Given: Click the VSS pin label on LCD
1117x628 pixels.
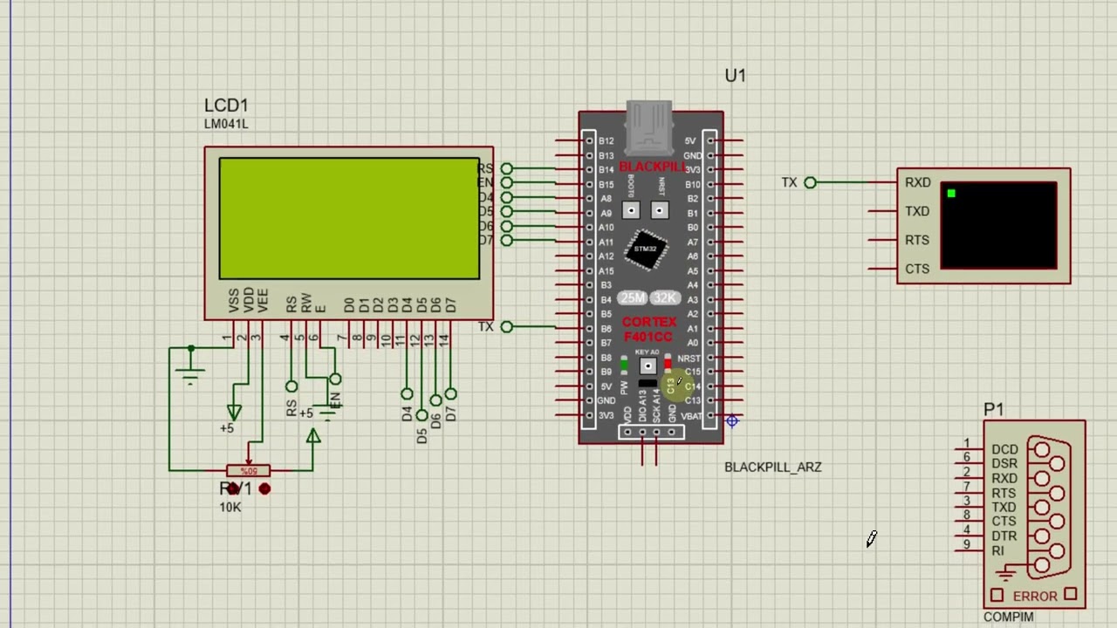Looking at the screenshot, I should [234, 301].
